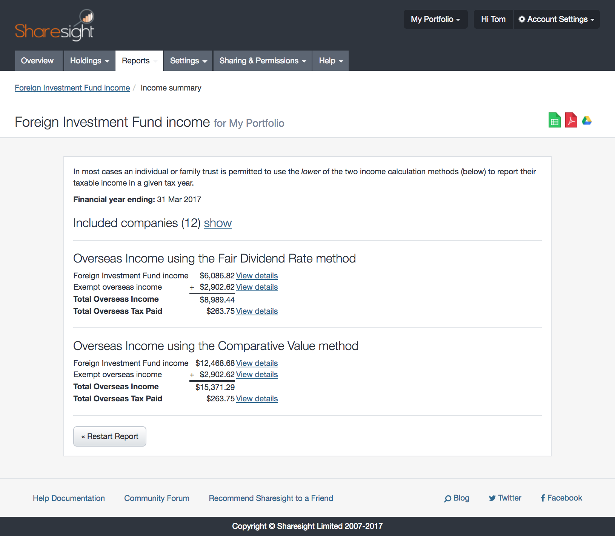Image resolution: width=615 pixels, height=536 pixels.
Task: Save the report to Google Drive
Action: 587,120
